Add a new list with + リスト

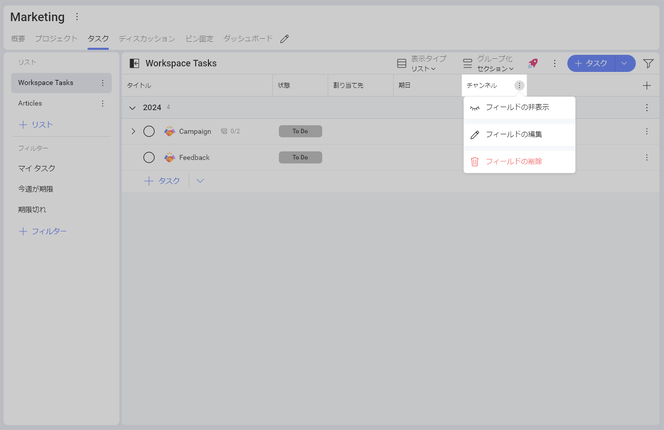[x=36, y=125]
